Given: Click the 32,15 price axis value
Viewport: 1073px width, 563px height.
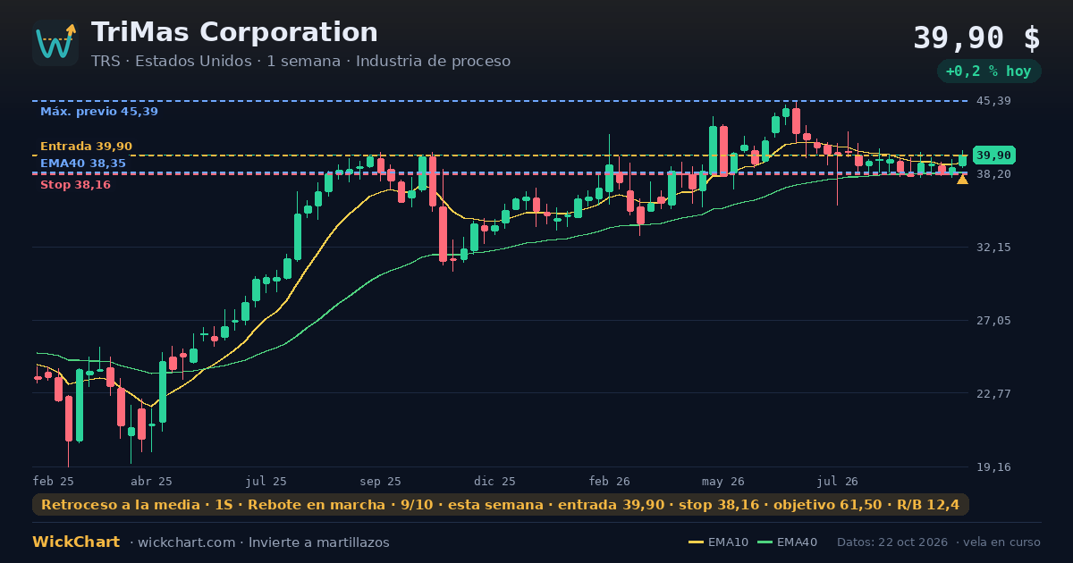Looking at the screenshot, I should [993, 247].
